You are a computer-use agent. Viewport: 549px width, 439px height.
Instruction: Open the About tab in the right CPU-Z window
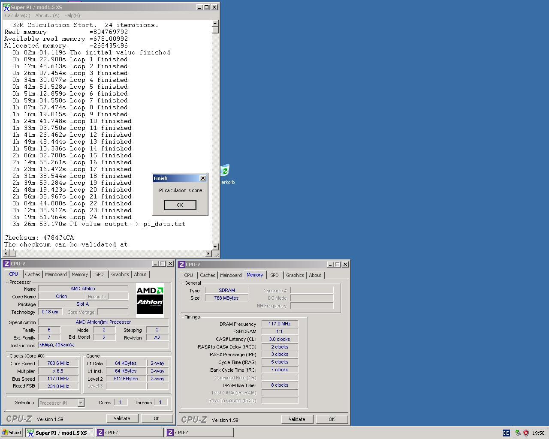point(315,275)
